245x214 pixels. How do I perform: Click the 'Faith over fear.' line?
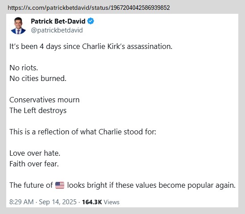pyautogui.click(x=34, y=164)
